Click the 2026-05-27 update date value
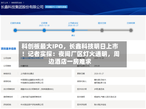 pyautogui.click(x=99, y=74)
